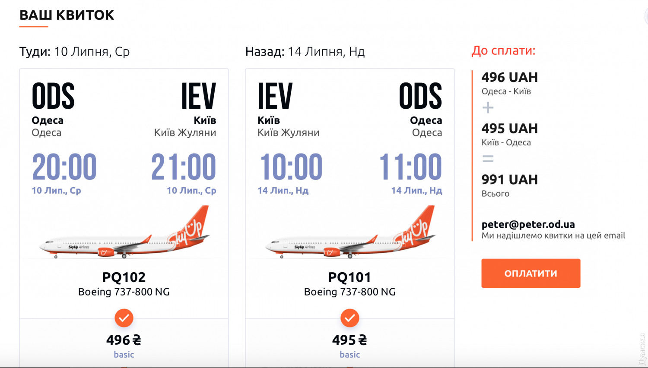Click the SkyUp airplane image for PQ101
Image resolution: width=648 pixels, height=368 pixels.
coord(350,234)
